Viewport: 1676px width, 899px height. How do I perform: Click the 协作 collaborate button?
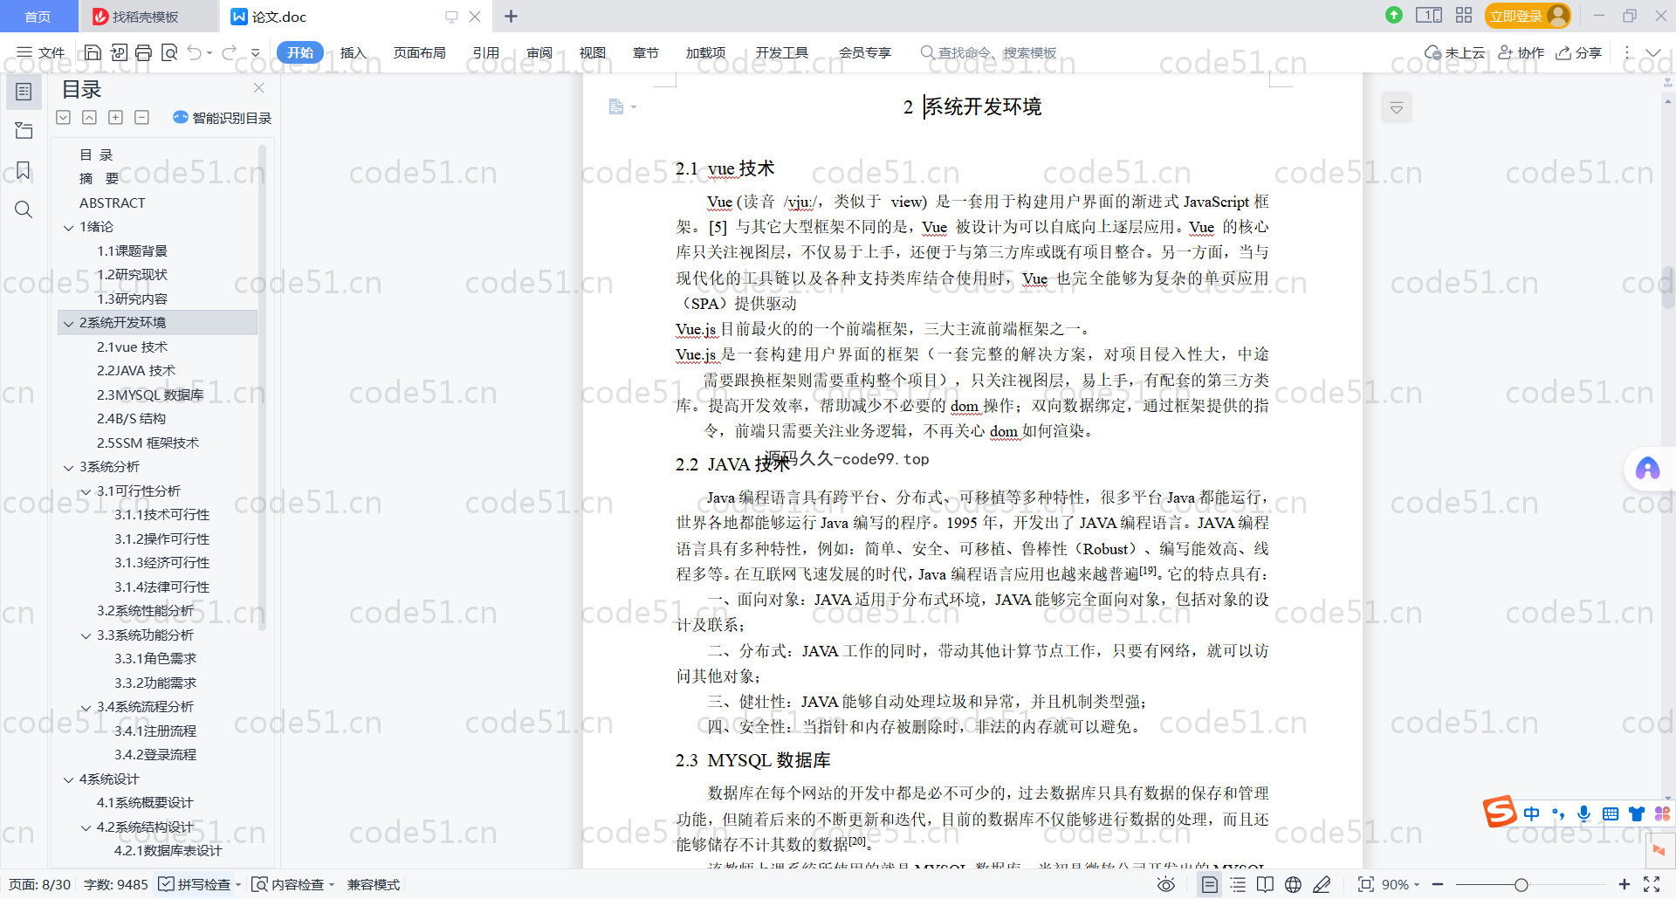tap(1521, 52)
